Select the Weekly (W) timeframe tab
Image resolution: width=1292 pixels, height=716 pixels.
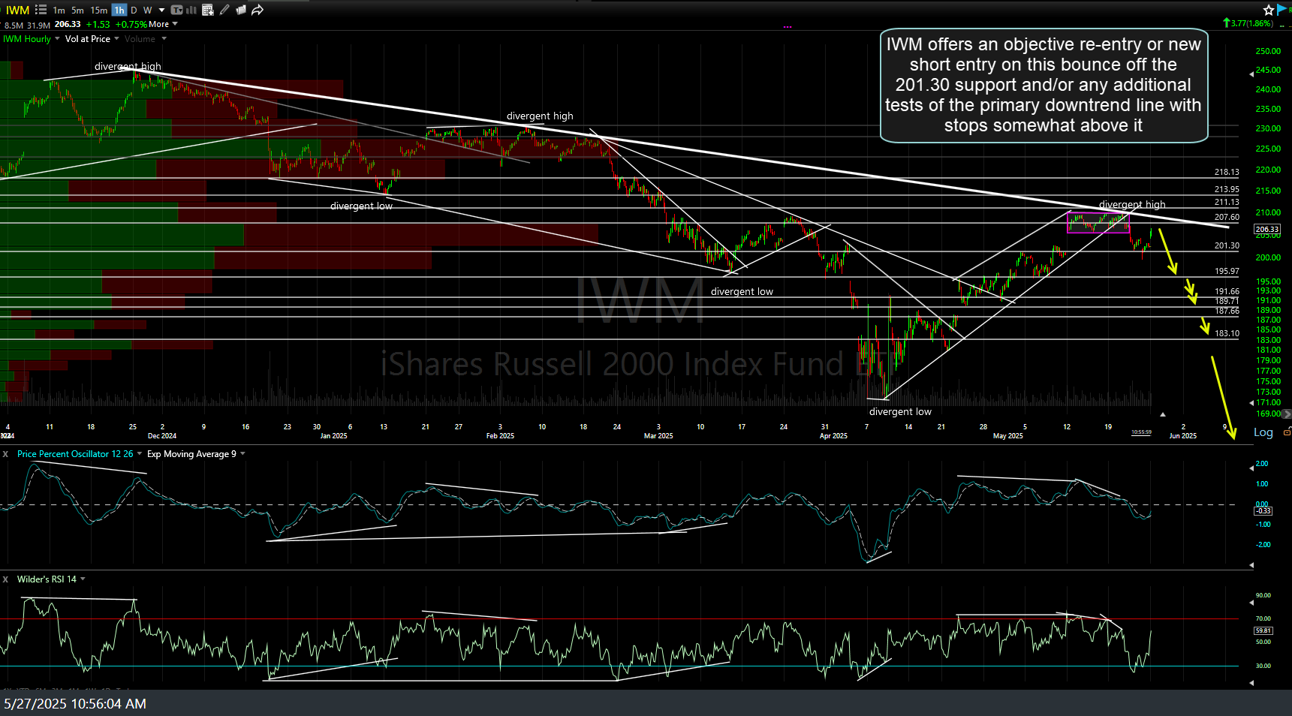pos(147,10)
